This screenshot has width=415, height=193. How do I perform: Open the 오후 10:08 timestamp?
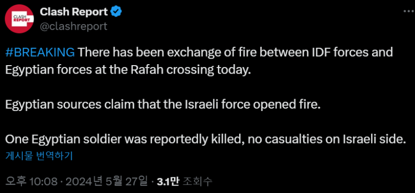(x=31, y=181)
